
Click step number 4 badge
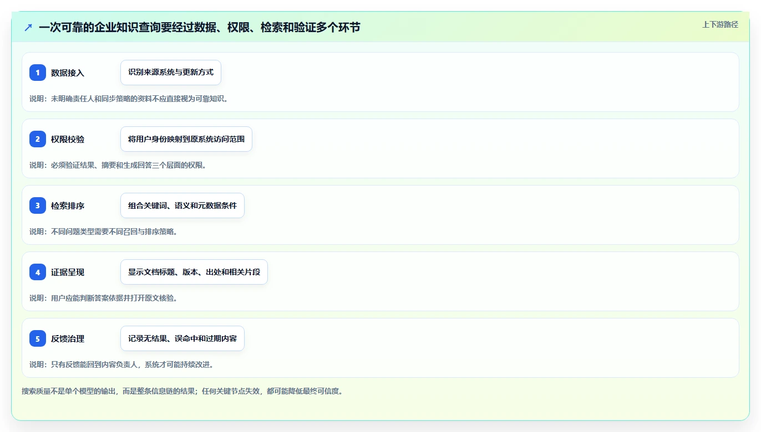[x=38, y=272]
